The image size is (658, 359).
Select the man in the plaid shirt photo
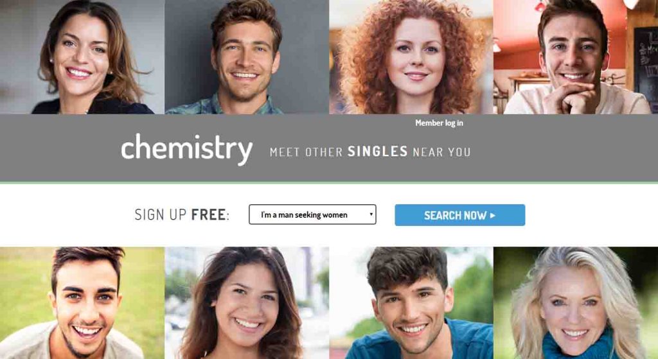tap(247, 57)
